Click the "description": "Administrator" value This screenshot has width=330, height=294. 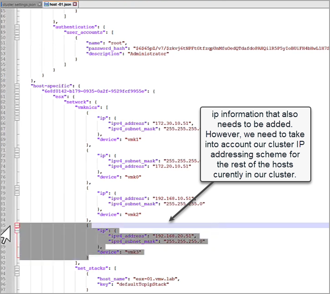pyautogui.click(x=148, y=54)
